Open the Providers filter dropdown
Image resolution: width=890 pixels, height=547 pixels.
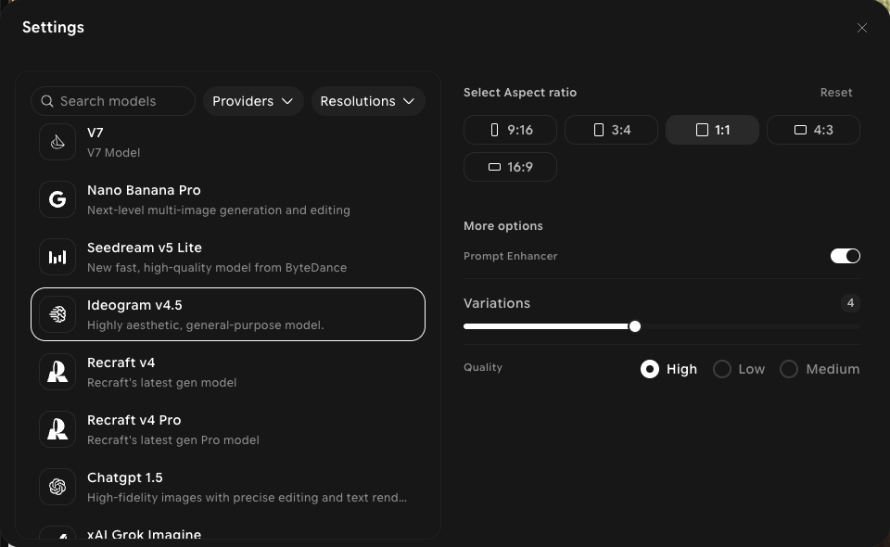coord(253,101)
